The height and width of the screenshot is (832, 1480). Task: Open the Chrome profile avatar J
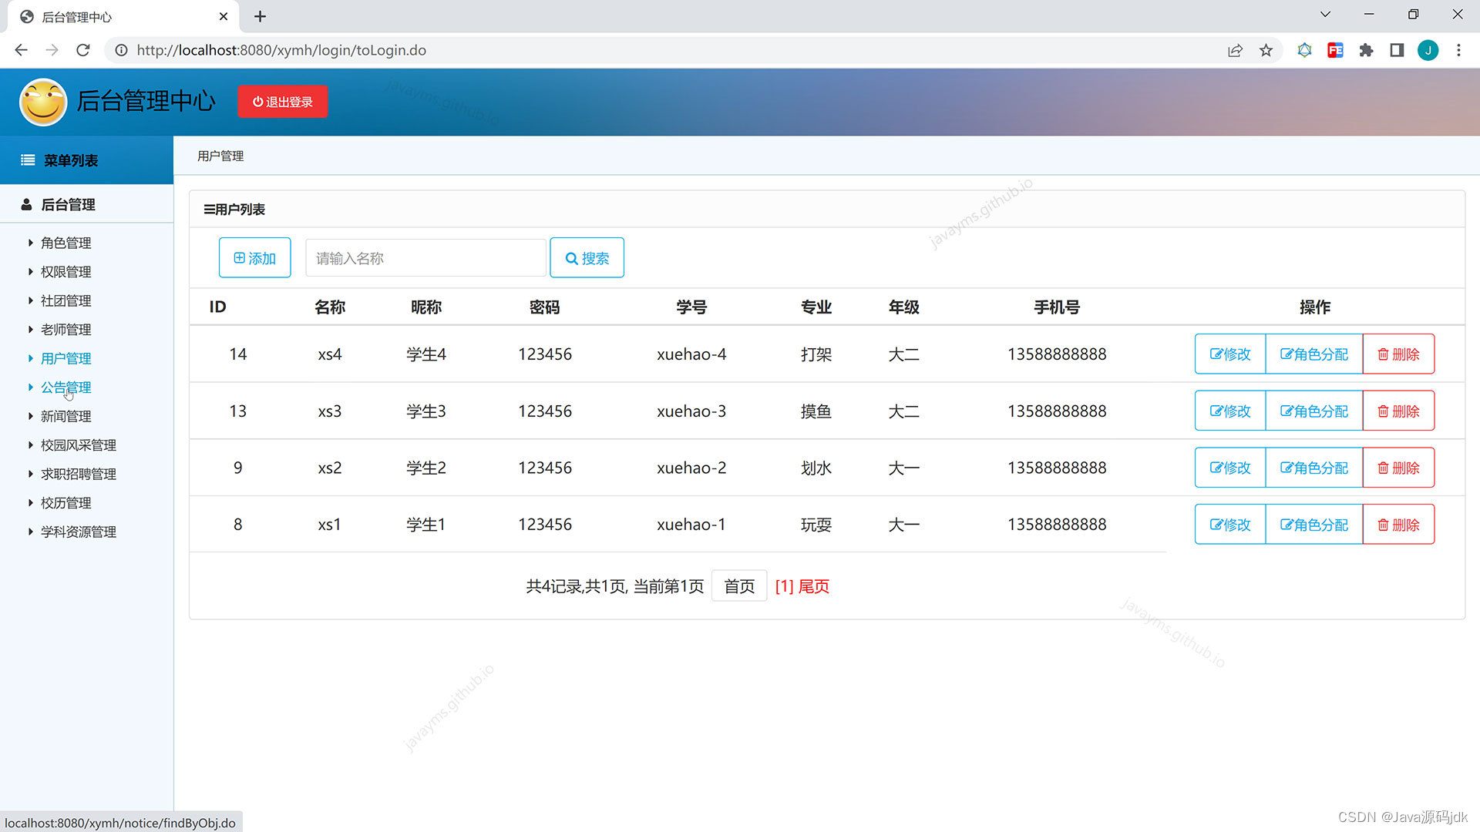coord(1428,50)
